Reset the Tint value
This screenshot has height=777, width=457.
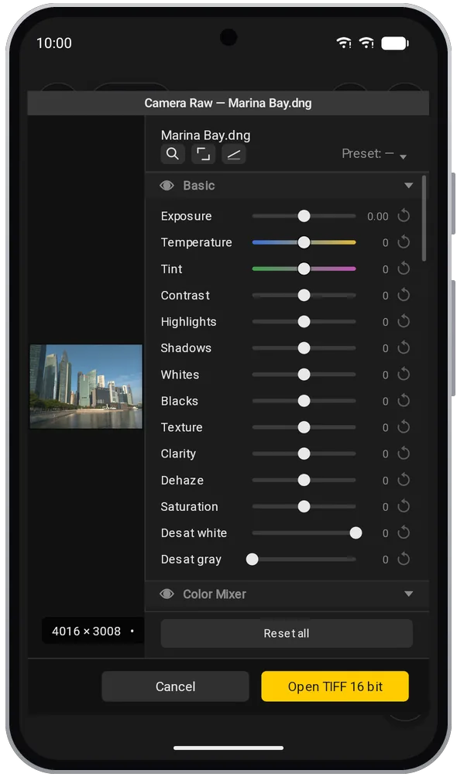(x=404, y=269)
